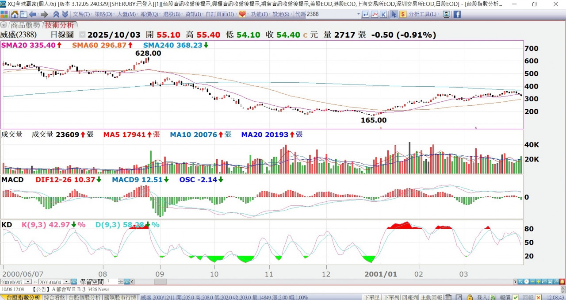566x300 pixels.
Task: Switch to the 商品盤勢 tab
Action: point(25,25)
